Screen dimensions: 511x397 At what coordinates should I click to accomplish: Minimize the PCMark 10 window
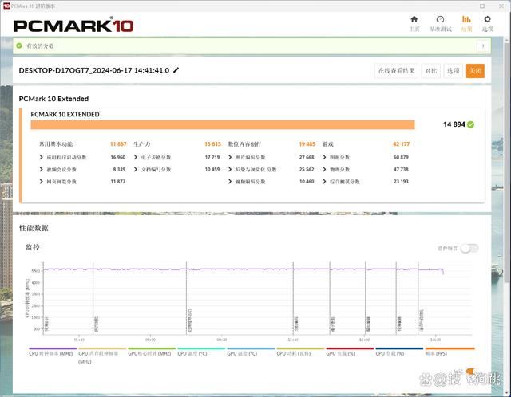tap(464, 6)
